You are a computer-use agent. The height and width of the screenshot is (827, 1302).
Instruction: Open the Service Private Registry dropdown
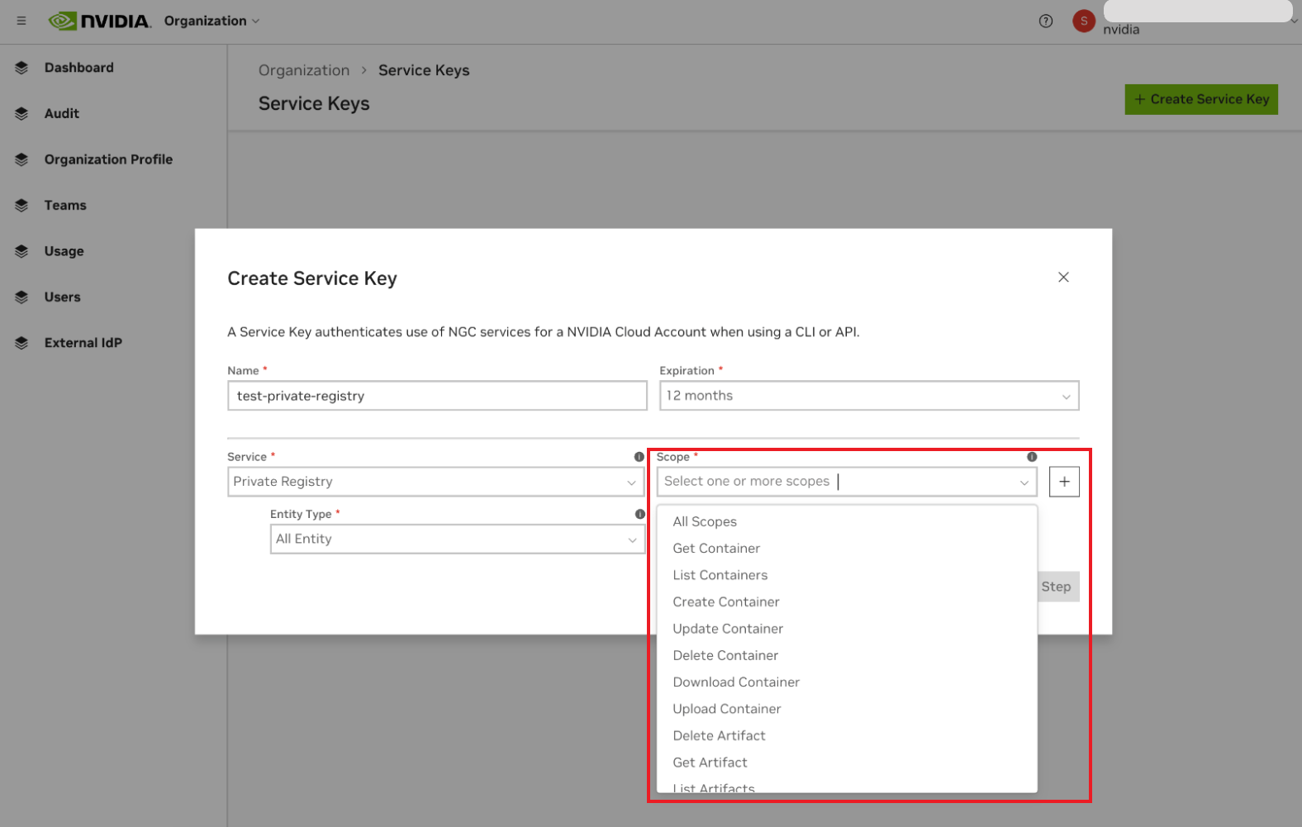click(435, 482)
